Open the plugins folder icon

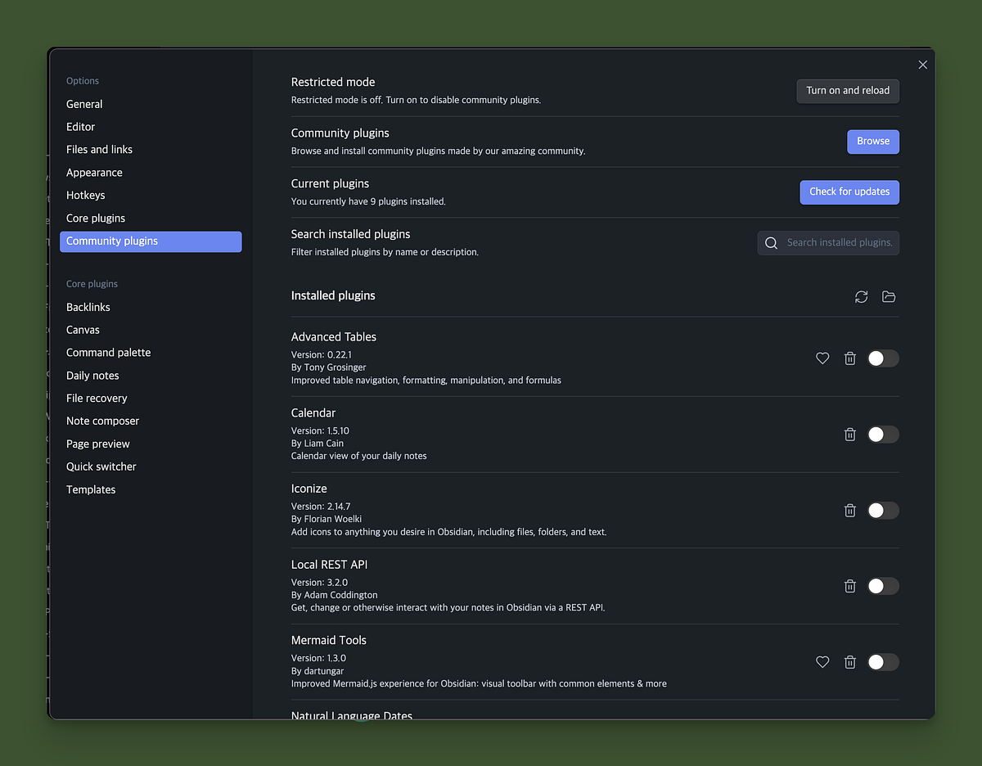pyautogui.click(x=889, y=296)
